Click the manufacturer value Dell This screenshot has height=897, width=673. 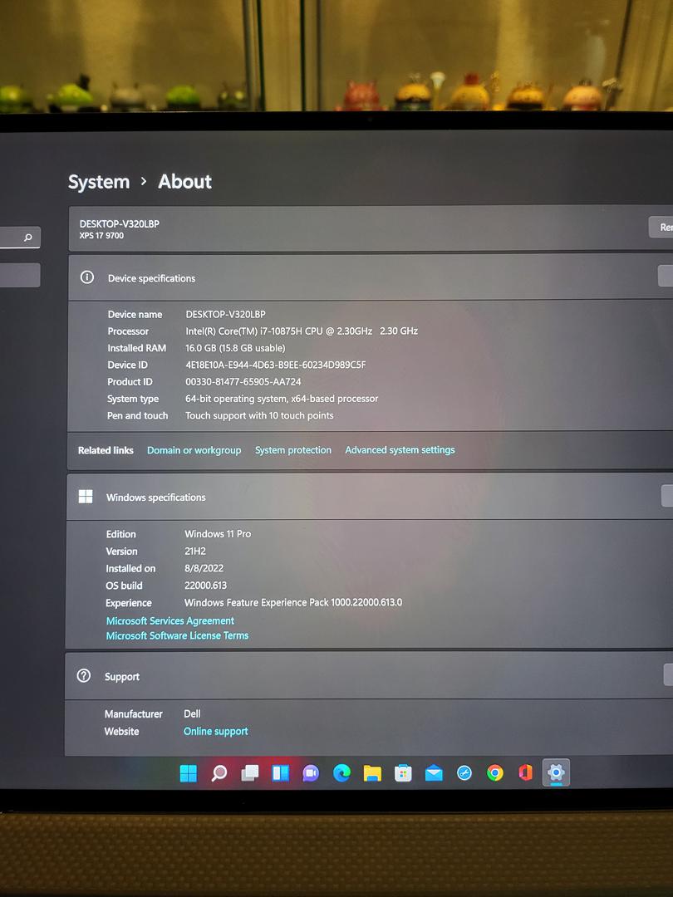point(192,713)
